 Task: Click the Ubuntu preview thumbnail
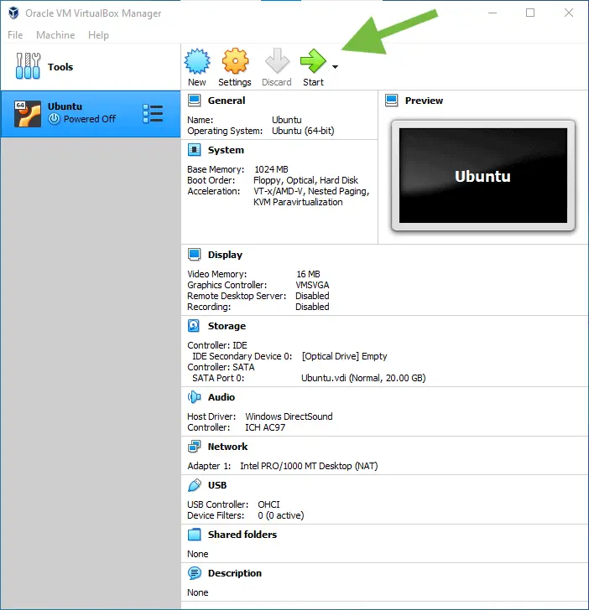[483, 175]
